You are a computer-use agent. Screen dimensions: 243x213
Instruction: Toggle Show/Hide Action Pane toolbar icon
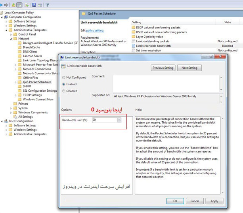coord(40,5)
